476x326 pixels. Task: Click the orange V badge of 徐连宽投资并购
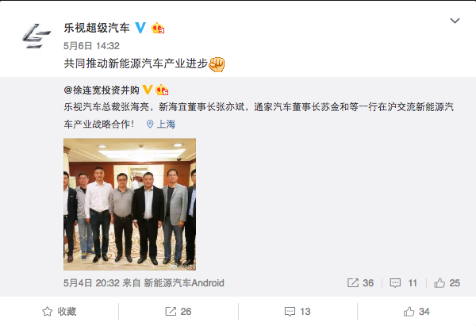pos(148,90)
